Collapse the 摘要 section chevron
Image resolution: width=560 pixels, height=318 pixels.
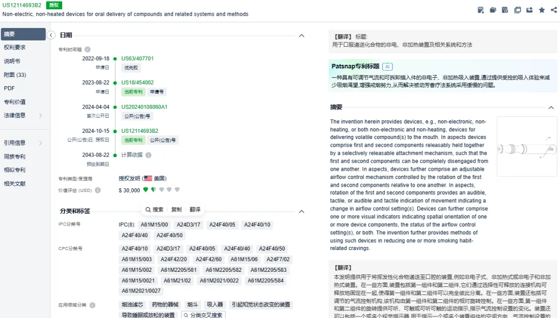pos(551,107)
